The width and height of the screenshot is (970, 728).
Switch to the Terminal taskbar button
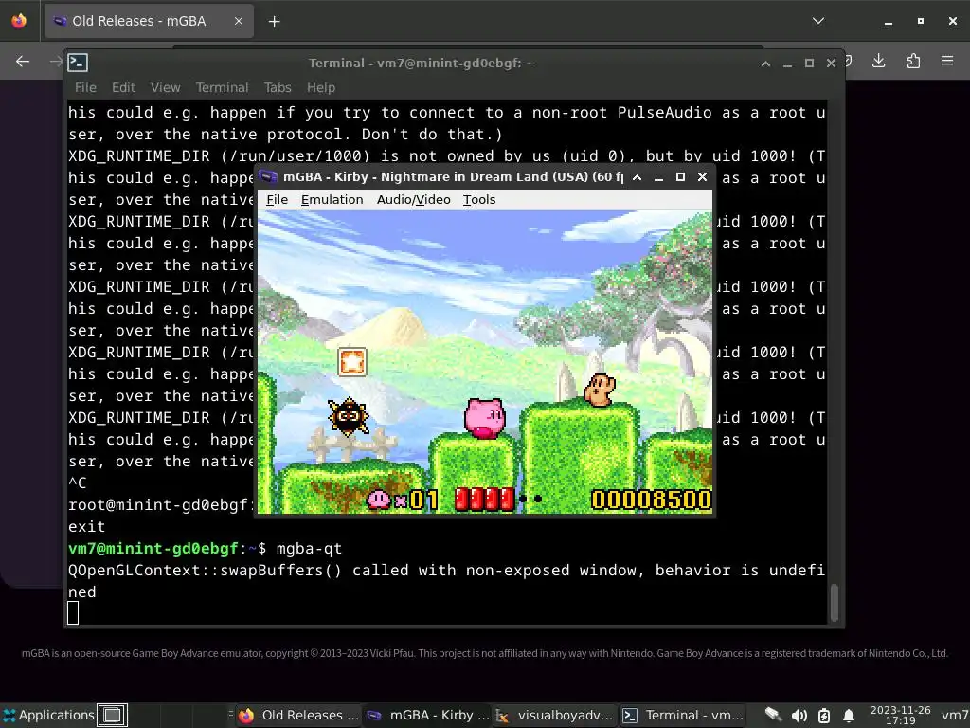tap(683, 715)
